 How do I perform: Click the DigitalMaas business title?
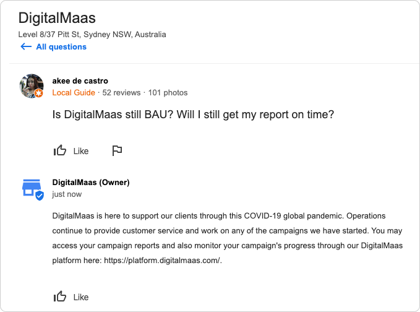57,18
